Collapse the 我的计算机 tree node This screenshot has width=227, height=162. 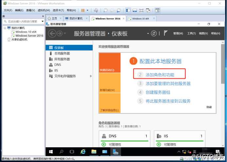tap(5, 28)
